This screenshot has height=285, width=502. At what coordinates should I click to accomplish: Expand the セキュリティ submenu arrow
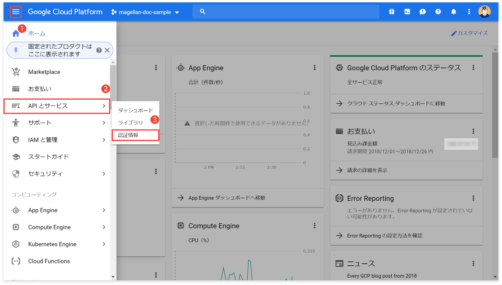tap(104, 174)
